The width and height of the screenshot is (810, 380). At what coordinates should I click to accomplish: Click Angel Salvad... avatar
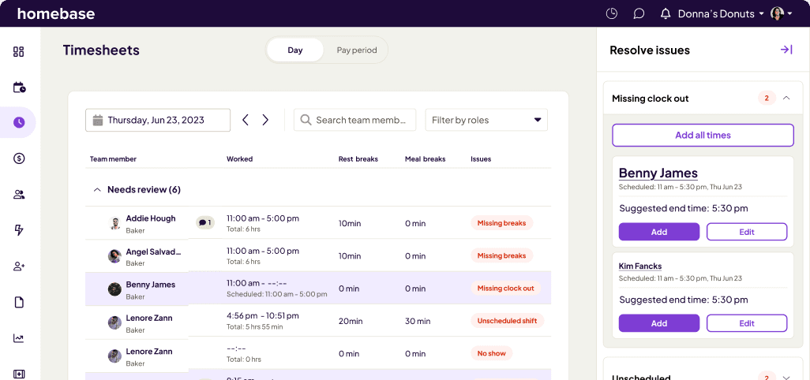coord(114,256)
